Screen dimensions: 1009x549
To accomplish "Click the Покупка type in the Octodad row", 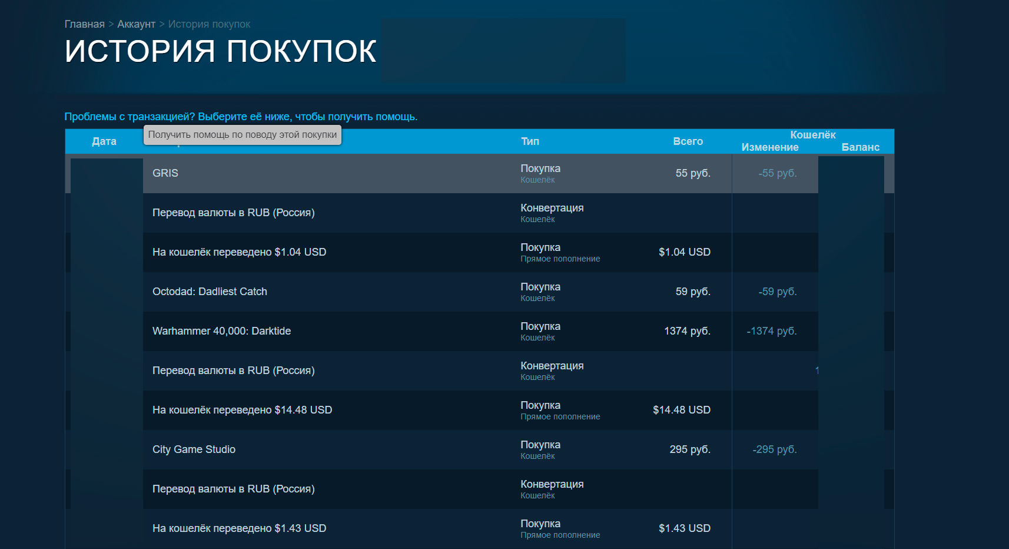I will (540, 287).
